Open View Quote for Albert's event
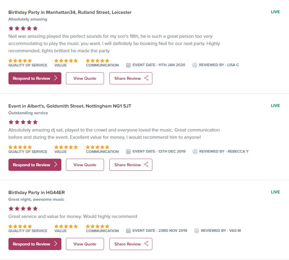This screenshot has height=260, width=289. point(85,165)
